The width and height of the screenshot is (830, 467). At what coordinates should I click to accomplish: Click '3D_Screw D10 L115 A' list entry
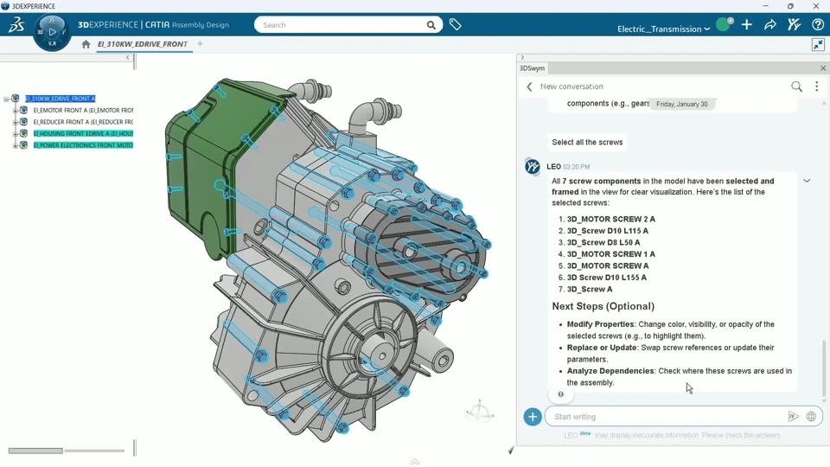pyautogui.click(x=607, y=231)
